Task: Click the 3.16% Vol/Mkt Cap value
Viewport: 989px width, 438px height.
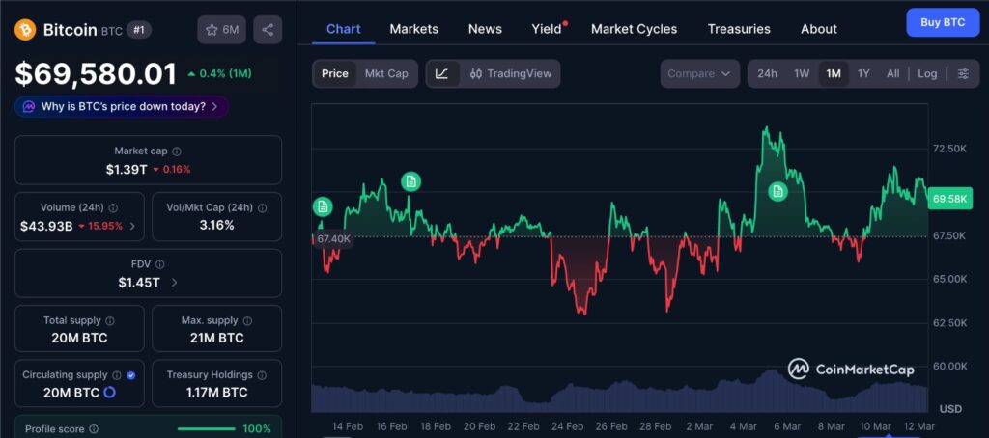Action: pyautogui.click(x=216, y=225)
